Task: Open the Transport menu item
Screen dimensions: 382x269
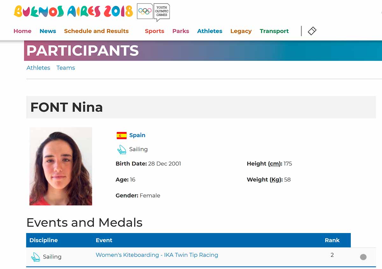Action: (x=274, y=31)
